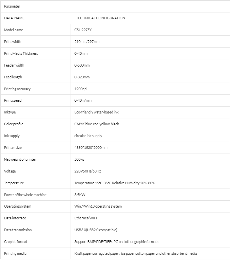Select the DATA NAME column header
Image resolution: width=231 pixels, height=261 pixels.
click(x=14, y=18)
